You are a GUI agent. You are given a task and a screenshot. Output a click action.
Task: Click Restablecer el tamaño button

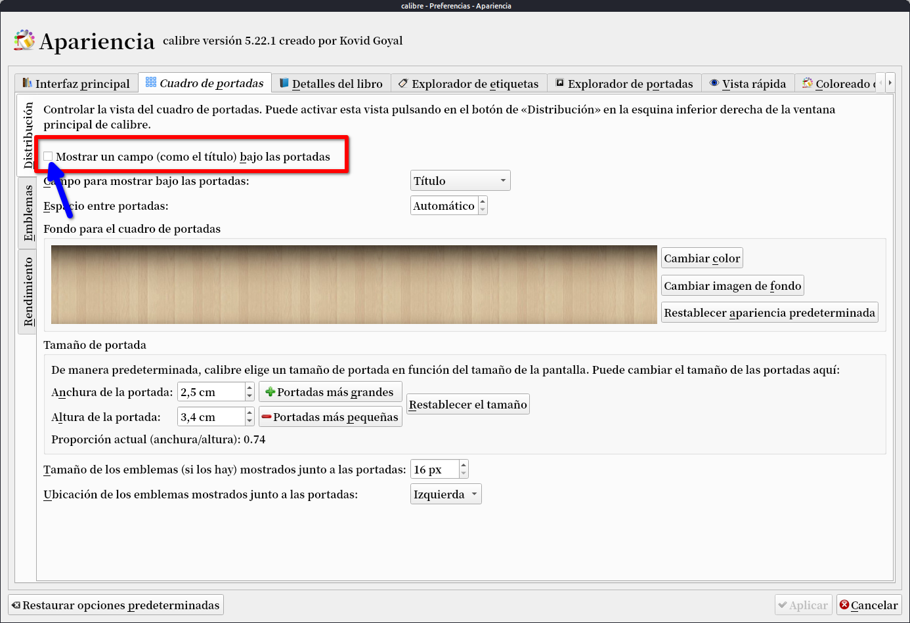(x=468, y=405)
